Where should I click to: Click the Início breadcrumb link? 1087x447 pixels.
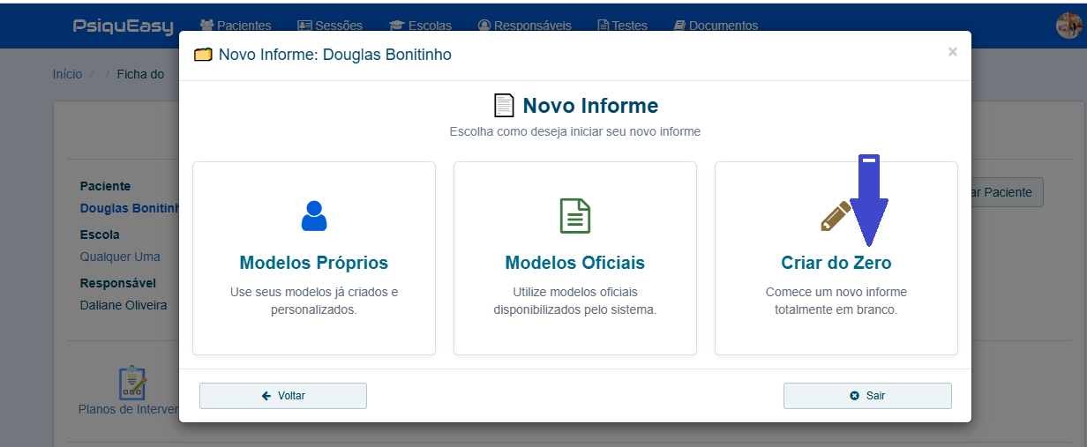[x=67, y=74]
